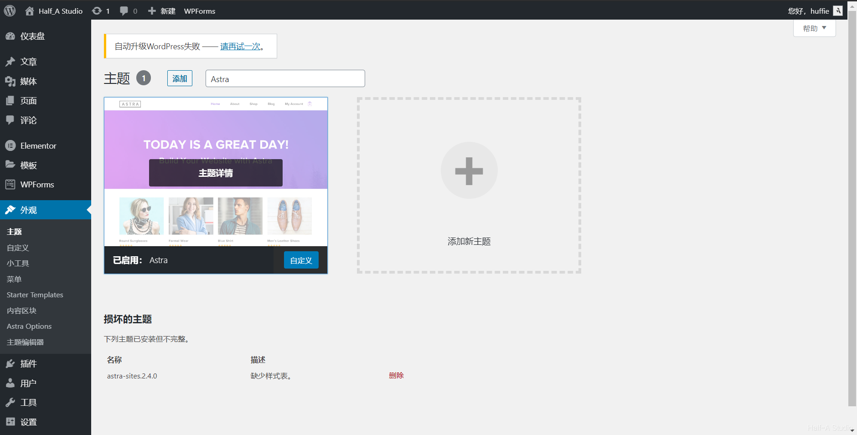Click the 文章 pushpin icon

click(10, 62)
